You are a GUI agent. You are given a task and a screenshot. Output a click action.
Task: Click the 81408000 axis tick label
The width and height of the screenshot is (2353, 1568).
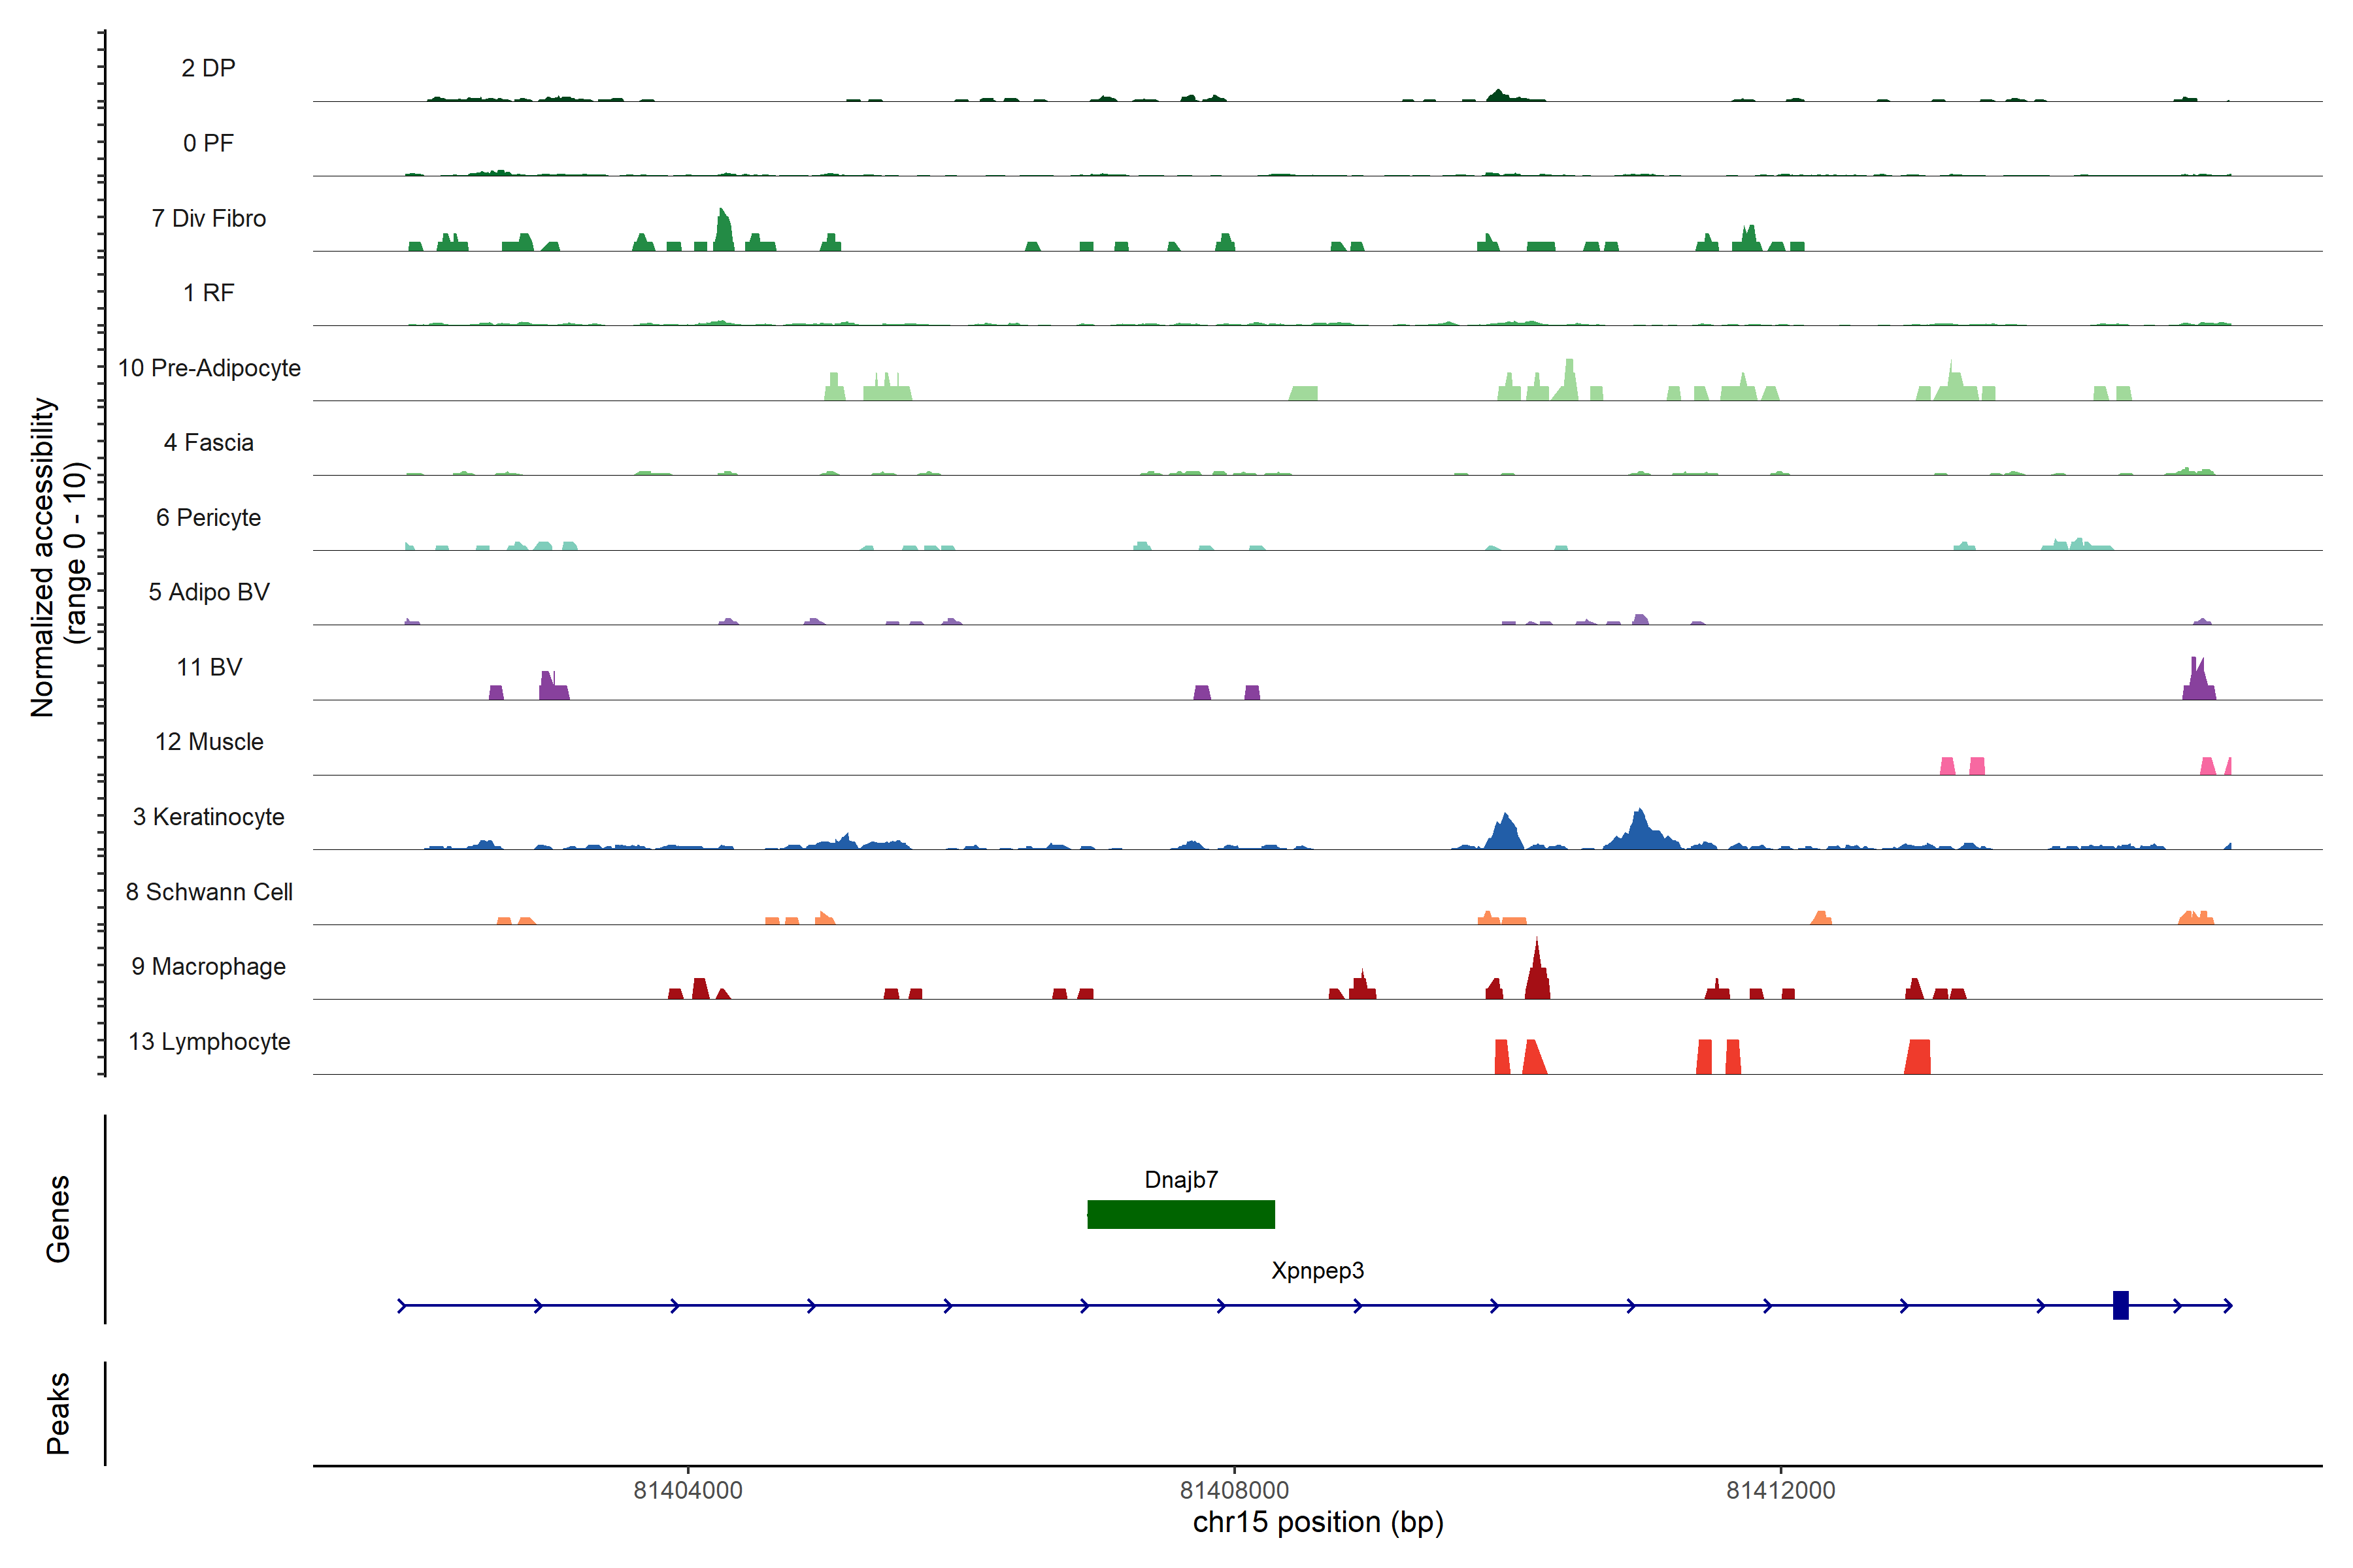(1233, 1490)
